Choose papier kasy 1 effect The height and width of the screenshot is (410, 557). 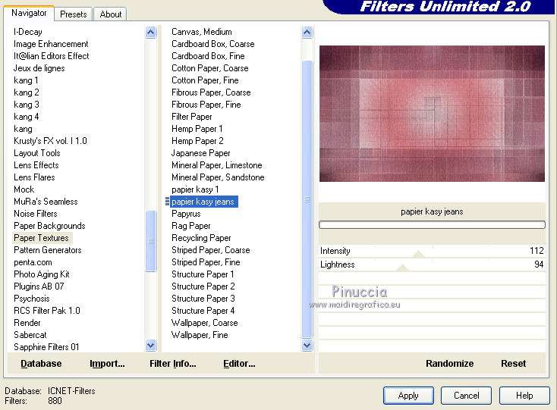pyautogui.click(x=195, y=189)
